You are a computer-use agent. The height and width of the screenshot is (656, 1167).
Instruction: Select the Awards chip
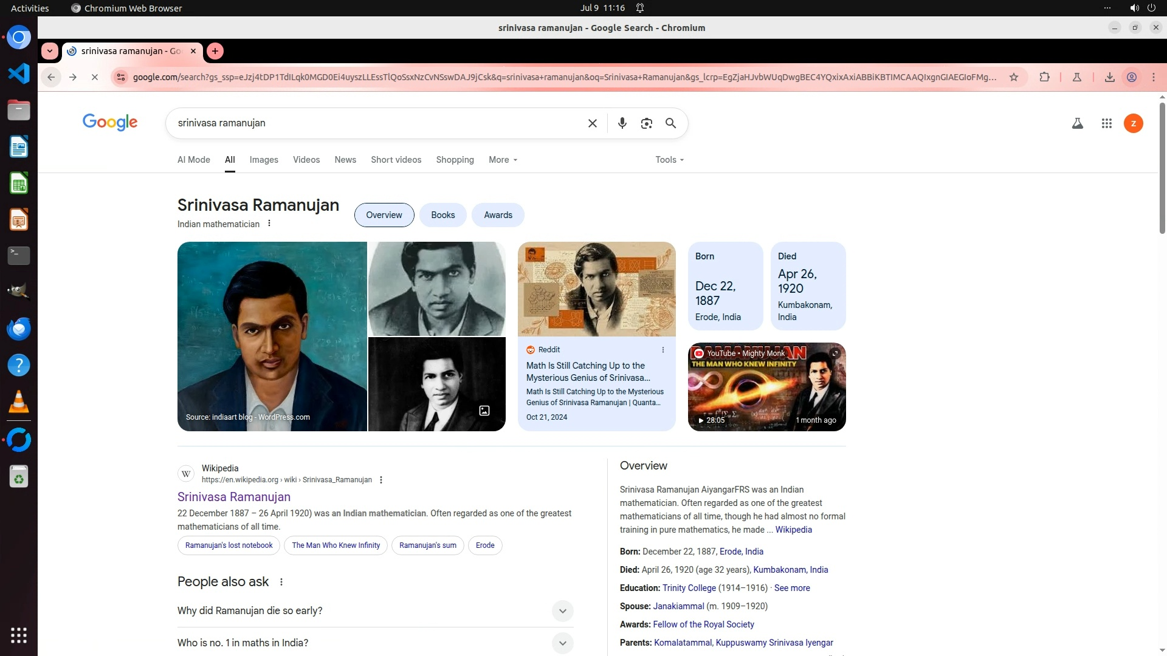point(498,215)
